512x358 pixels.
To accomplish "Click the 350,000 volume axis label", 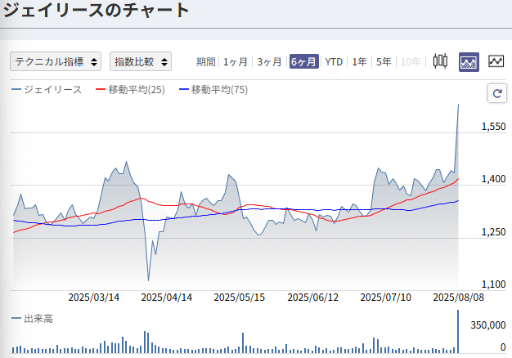I will coord(488,325).
